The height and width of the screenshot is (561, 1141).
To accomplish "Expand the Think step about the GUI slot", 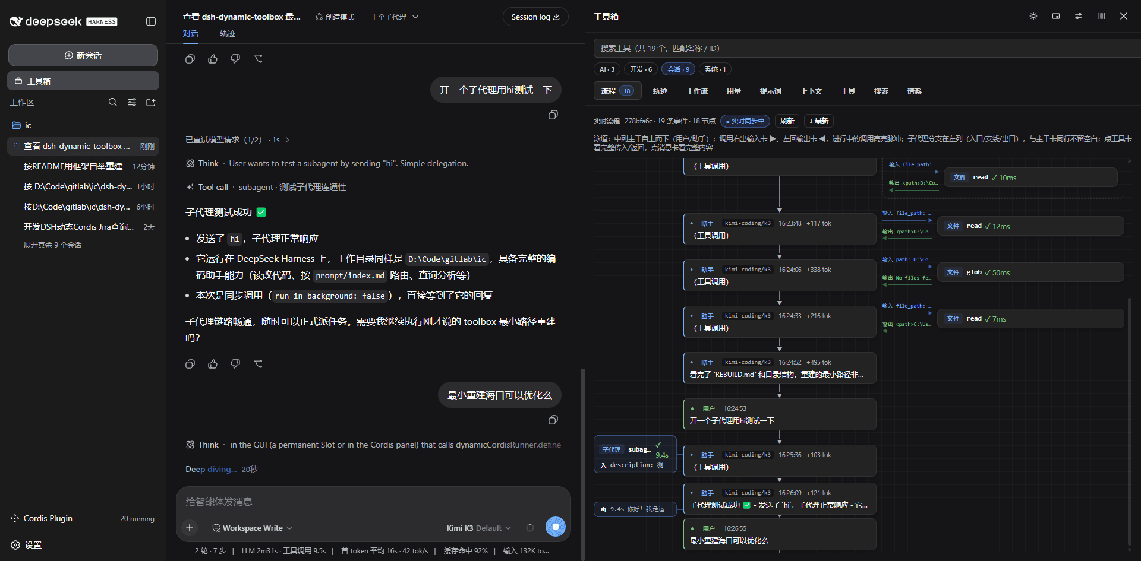I will click(x=373, y=445).
